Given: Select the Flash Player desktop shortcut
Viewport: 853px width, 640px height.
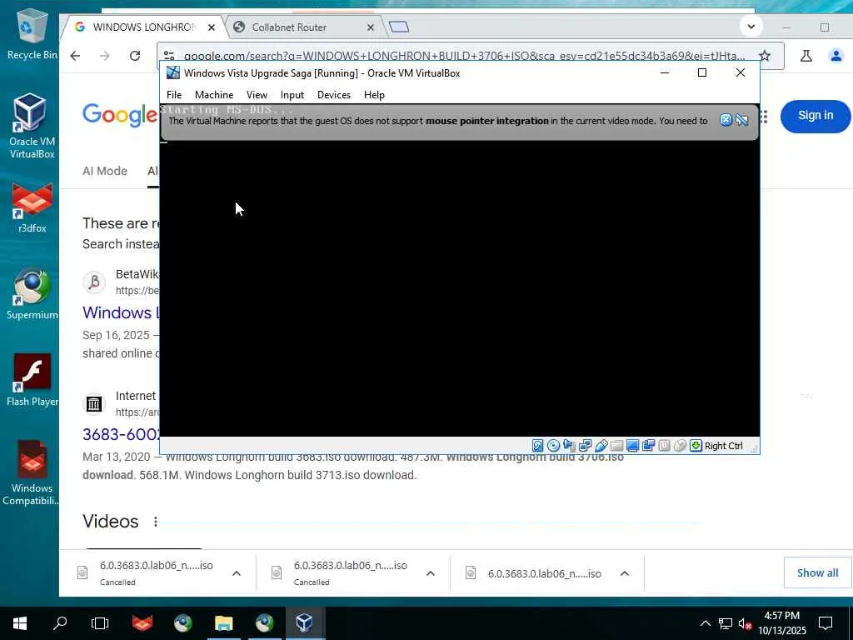Looking at the screenshot, I should click(x=32, y=380).
